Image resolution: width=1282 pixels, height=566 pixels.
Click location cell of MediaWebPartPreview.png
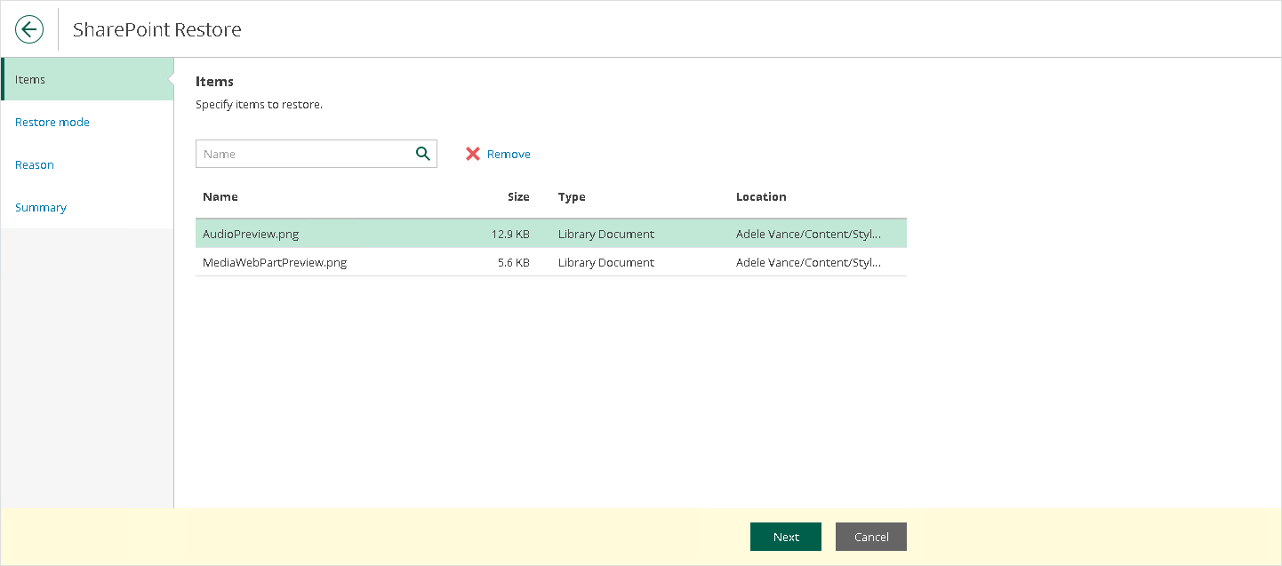pyautogui.click(x=808, y=262)
